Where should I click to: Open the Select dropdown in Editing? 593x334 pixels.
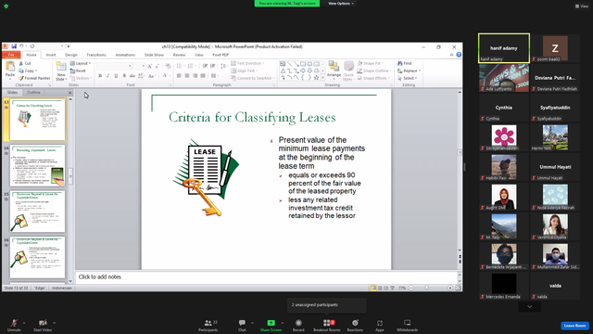point(408,78)
